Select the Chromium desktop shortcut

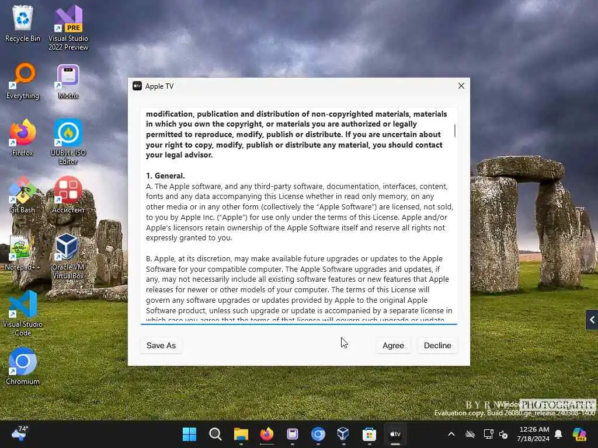point(23,366)
